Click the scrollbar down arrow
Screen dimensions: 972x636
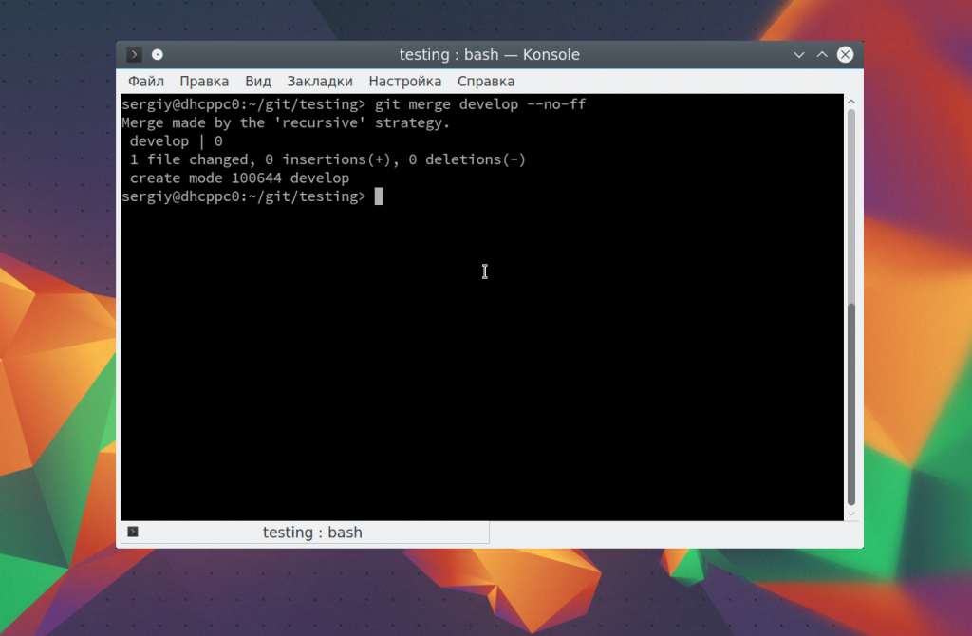[x=851, y=514]
